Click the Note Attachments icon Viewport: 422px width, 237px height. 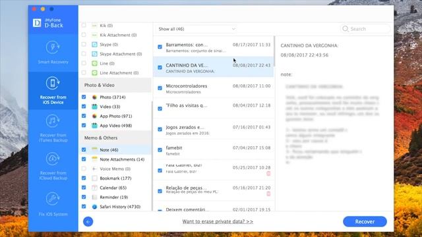tap(94, 159)
